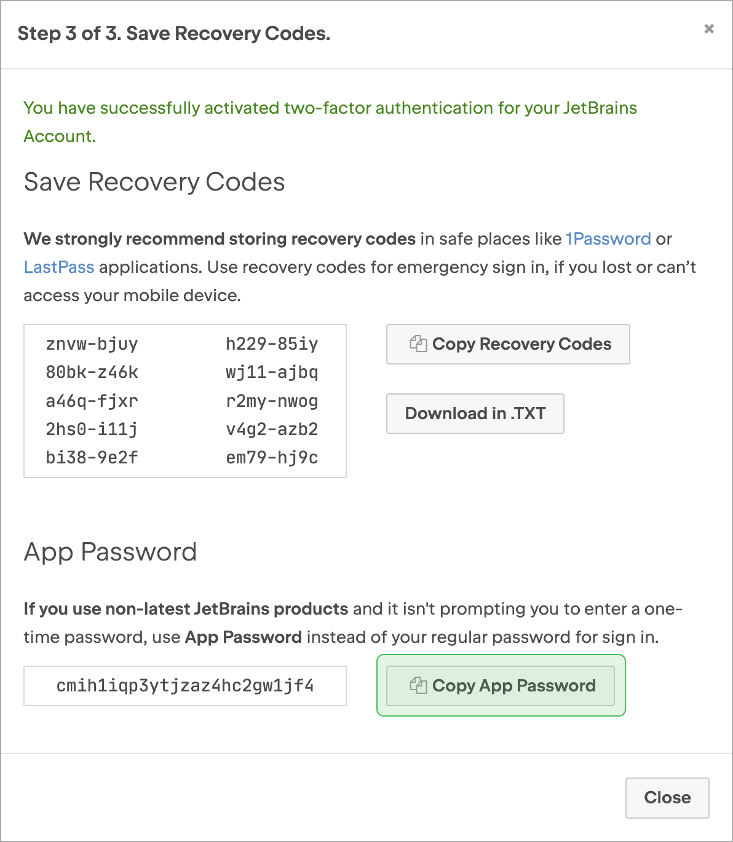This screenshot has height=842, width=733.
Task: Click the "Step 3 of 3" dialog title
Action: (173, 33)
